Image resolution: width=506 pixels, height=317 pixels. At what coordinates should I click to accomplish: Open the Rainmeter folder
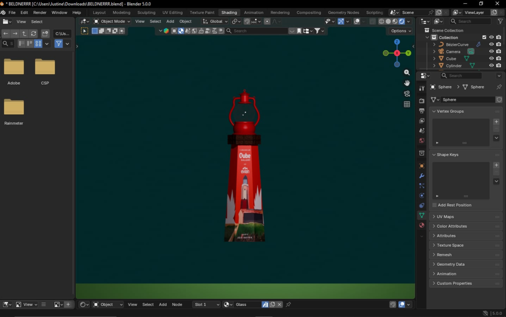pos(14,112)
